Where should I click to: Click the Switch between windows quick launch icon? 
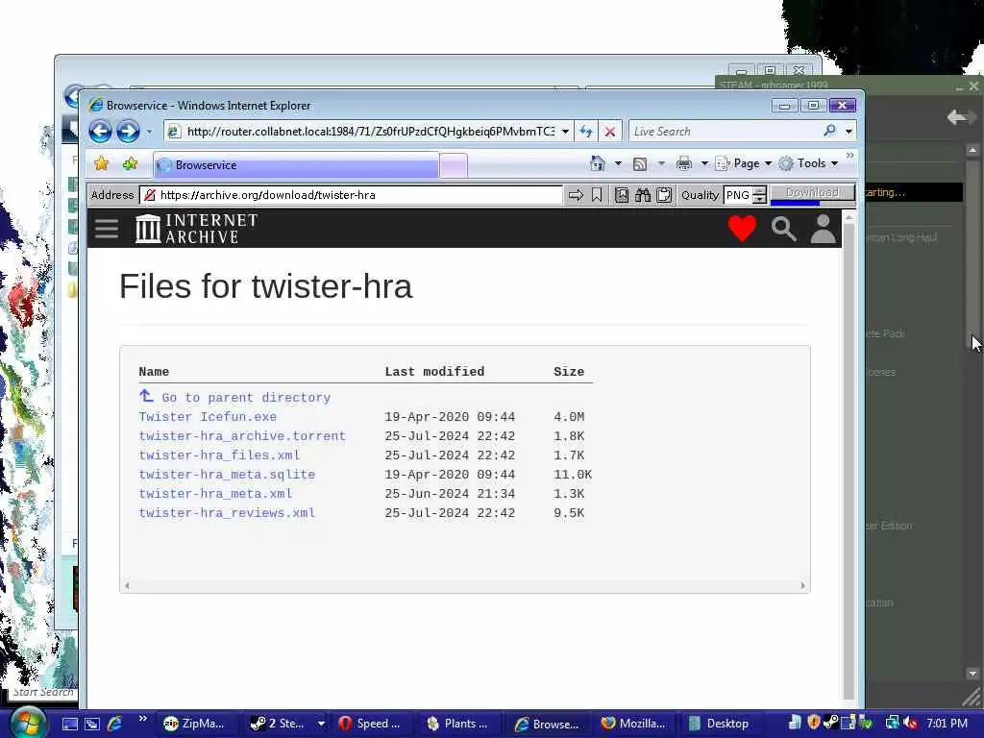coord(91,724)
